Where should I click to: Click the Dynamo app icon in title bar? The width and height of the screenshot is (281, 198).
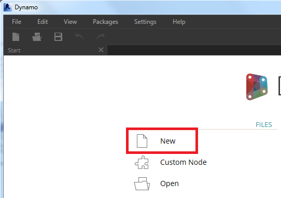[x=8, y=7]
